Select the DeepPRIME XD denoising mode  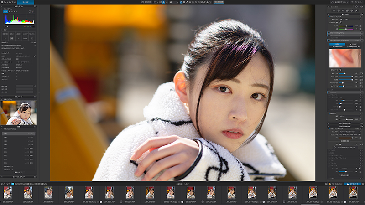click(x=354, y=47)
